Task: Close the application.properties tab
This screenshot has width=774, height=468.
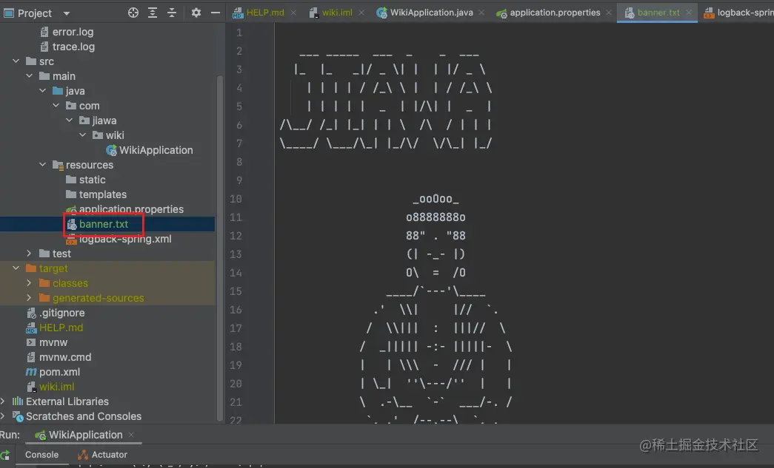Action: click(x=609, y=13)
